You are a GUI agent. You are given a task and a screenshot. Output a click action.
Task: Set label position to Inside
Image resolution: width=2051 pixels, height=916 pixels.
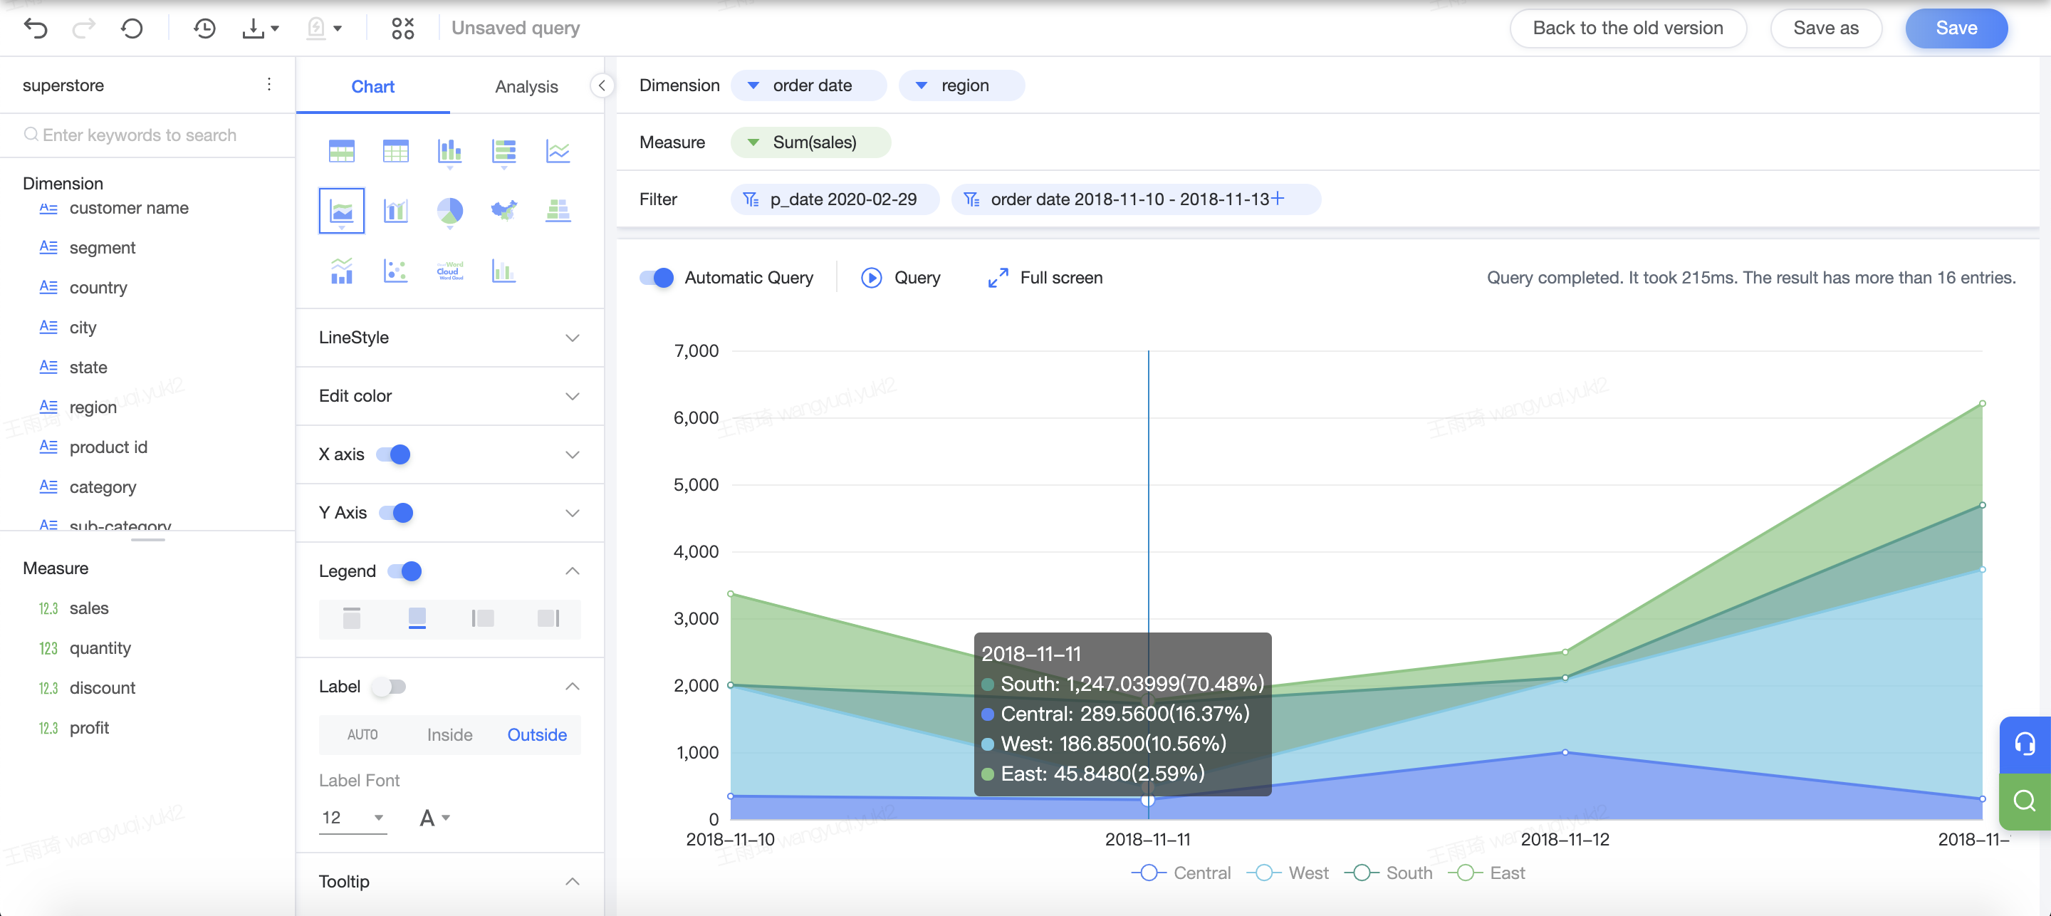(x=450, y=734)
